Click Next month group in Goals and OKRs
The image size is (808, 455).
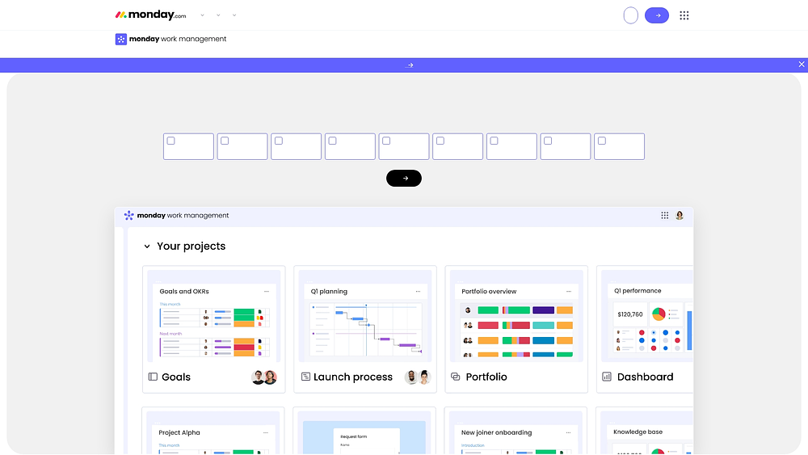pyautogui.click(x=170, y=334)
